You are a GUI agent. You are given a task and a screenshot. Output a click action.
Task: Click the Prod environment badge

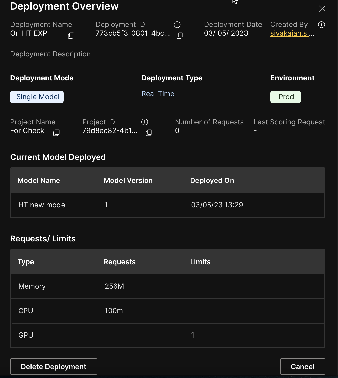tap(286, 97)
